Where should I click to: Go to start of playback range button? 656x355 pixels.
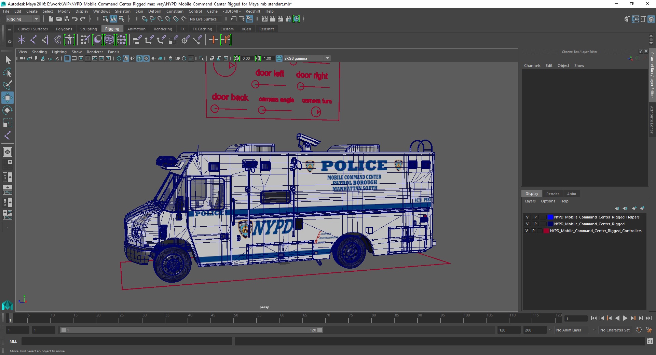(594, 318)
